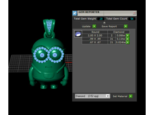Click the green arrow next to Set Material

pyautogui.click(x=131, y=96)
